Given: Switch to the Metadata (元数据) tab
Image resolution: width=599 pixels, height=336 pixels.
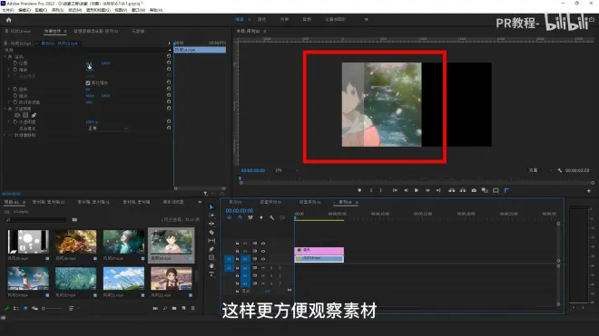Looking at the screenshot, I should click(x=138, y=32).
